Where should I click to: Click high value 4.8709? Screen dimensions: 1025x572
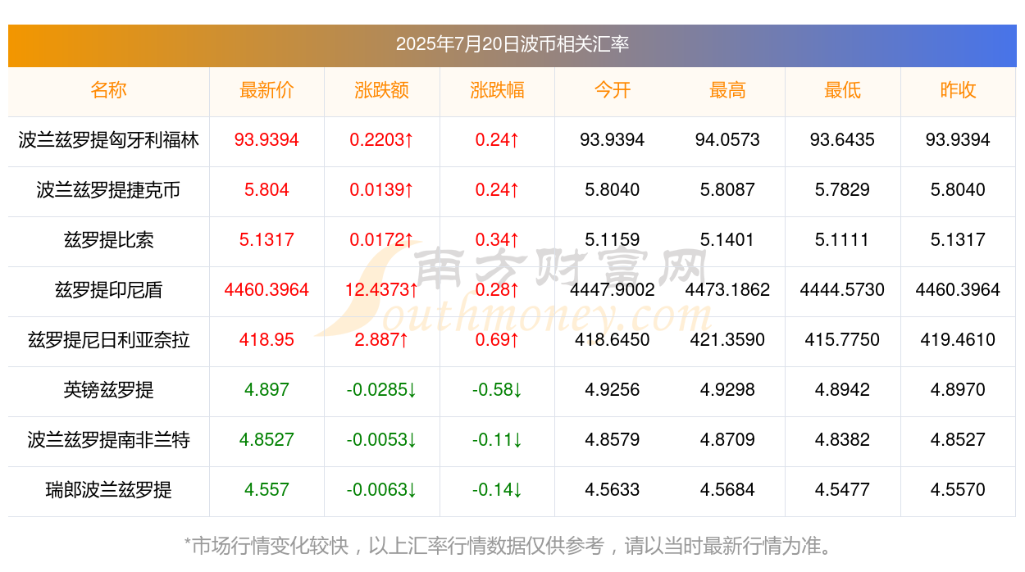[727, 440]
